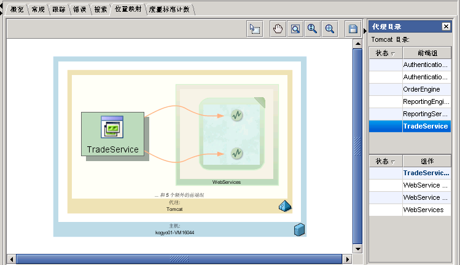The height and width of the screenshot is (265, 460).
Task: Collapse the agent catalog panel via arrow
Action: (x=365, y=31)
